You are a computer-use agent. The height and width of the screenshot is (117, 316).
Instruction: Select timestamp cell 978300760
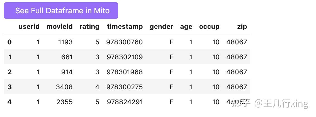(125, 42)
